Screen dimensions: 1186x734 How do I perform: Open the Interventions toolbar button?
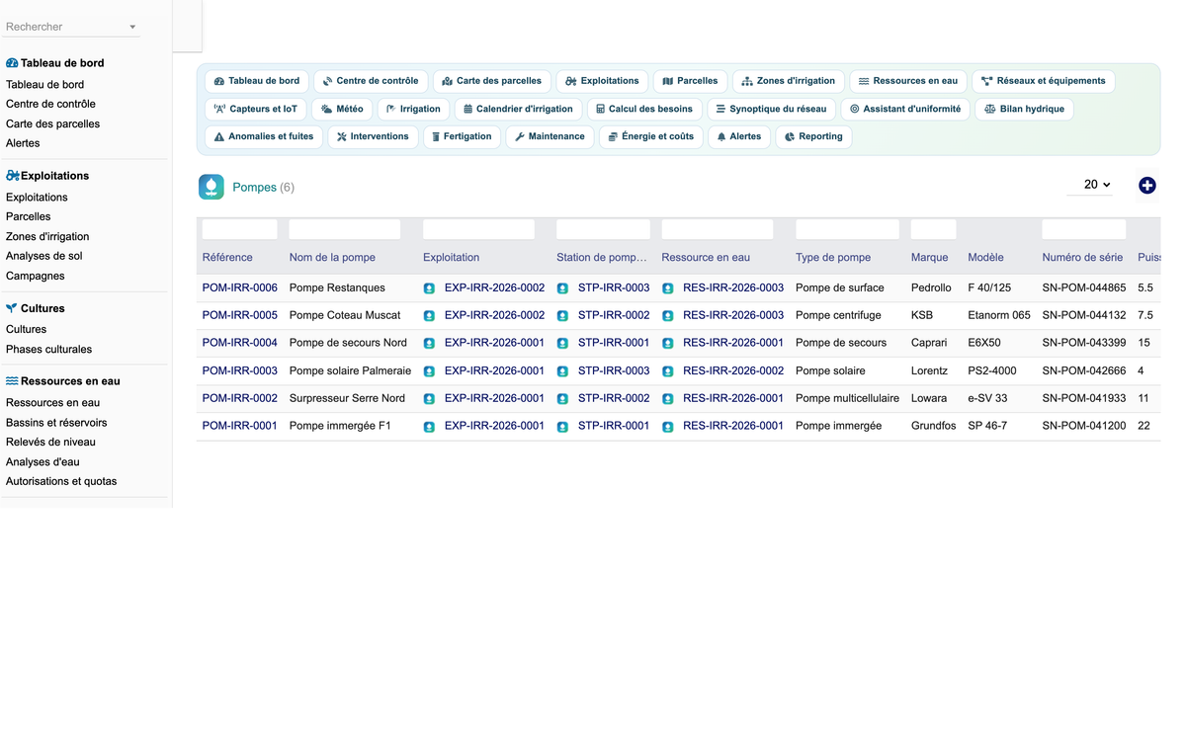click(x=373, y=136)
